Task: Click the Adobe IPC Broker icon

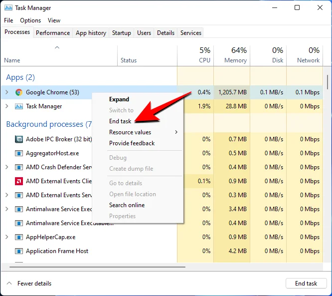Action: [x=19, y=139]
